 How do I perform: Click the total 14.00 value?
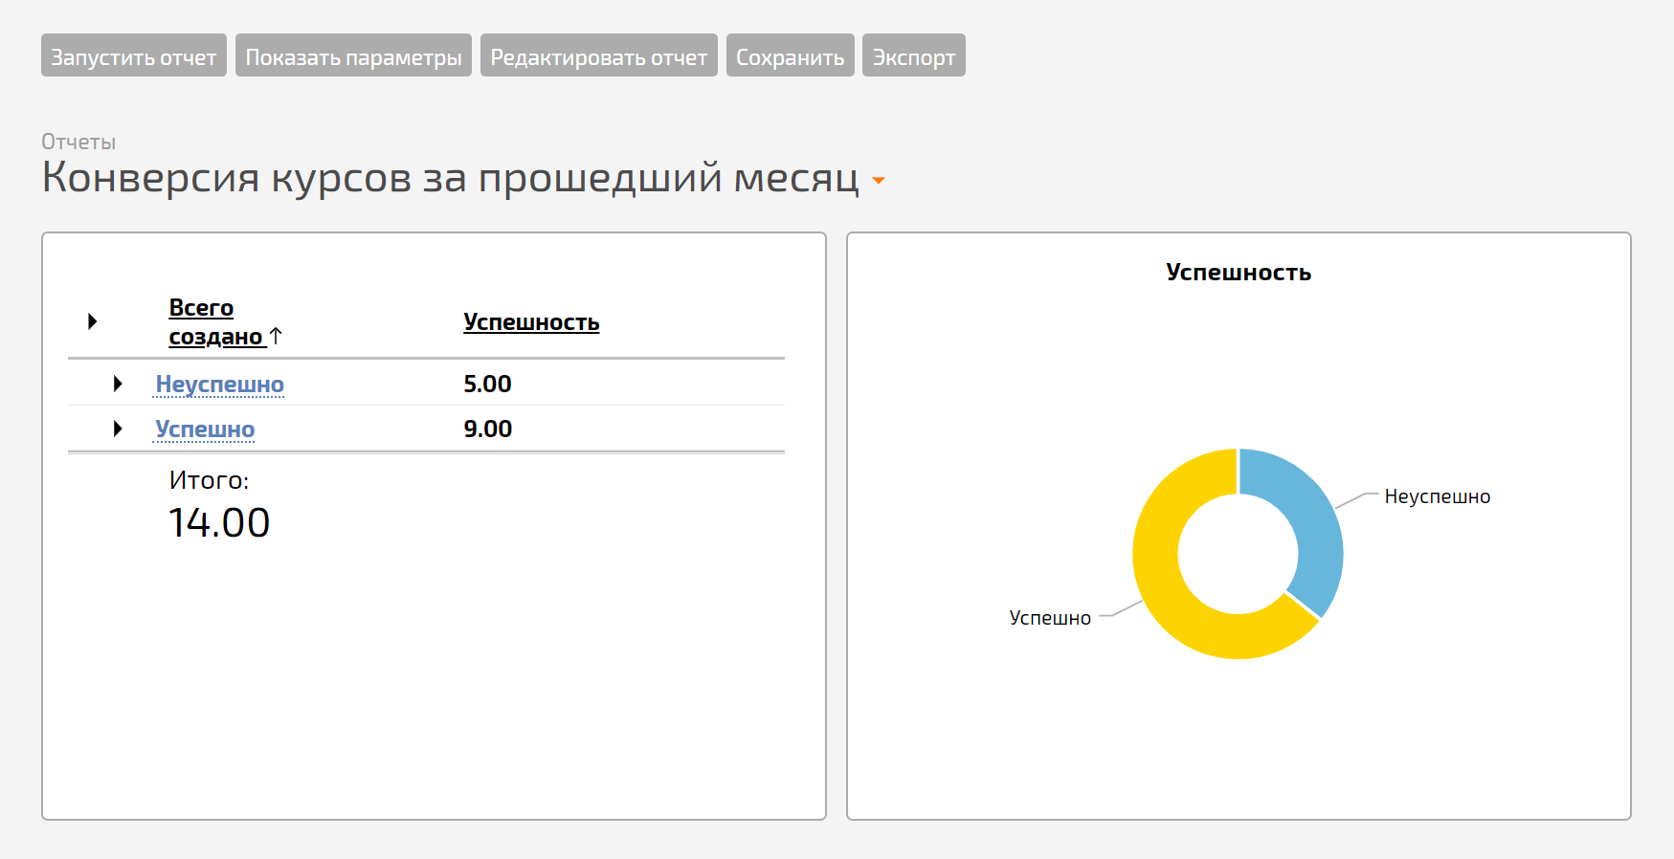pyautogui.click(x=219, y=523)
